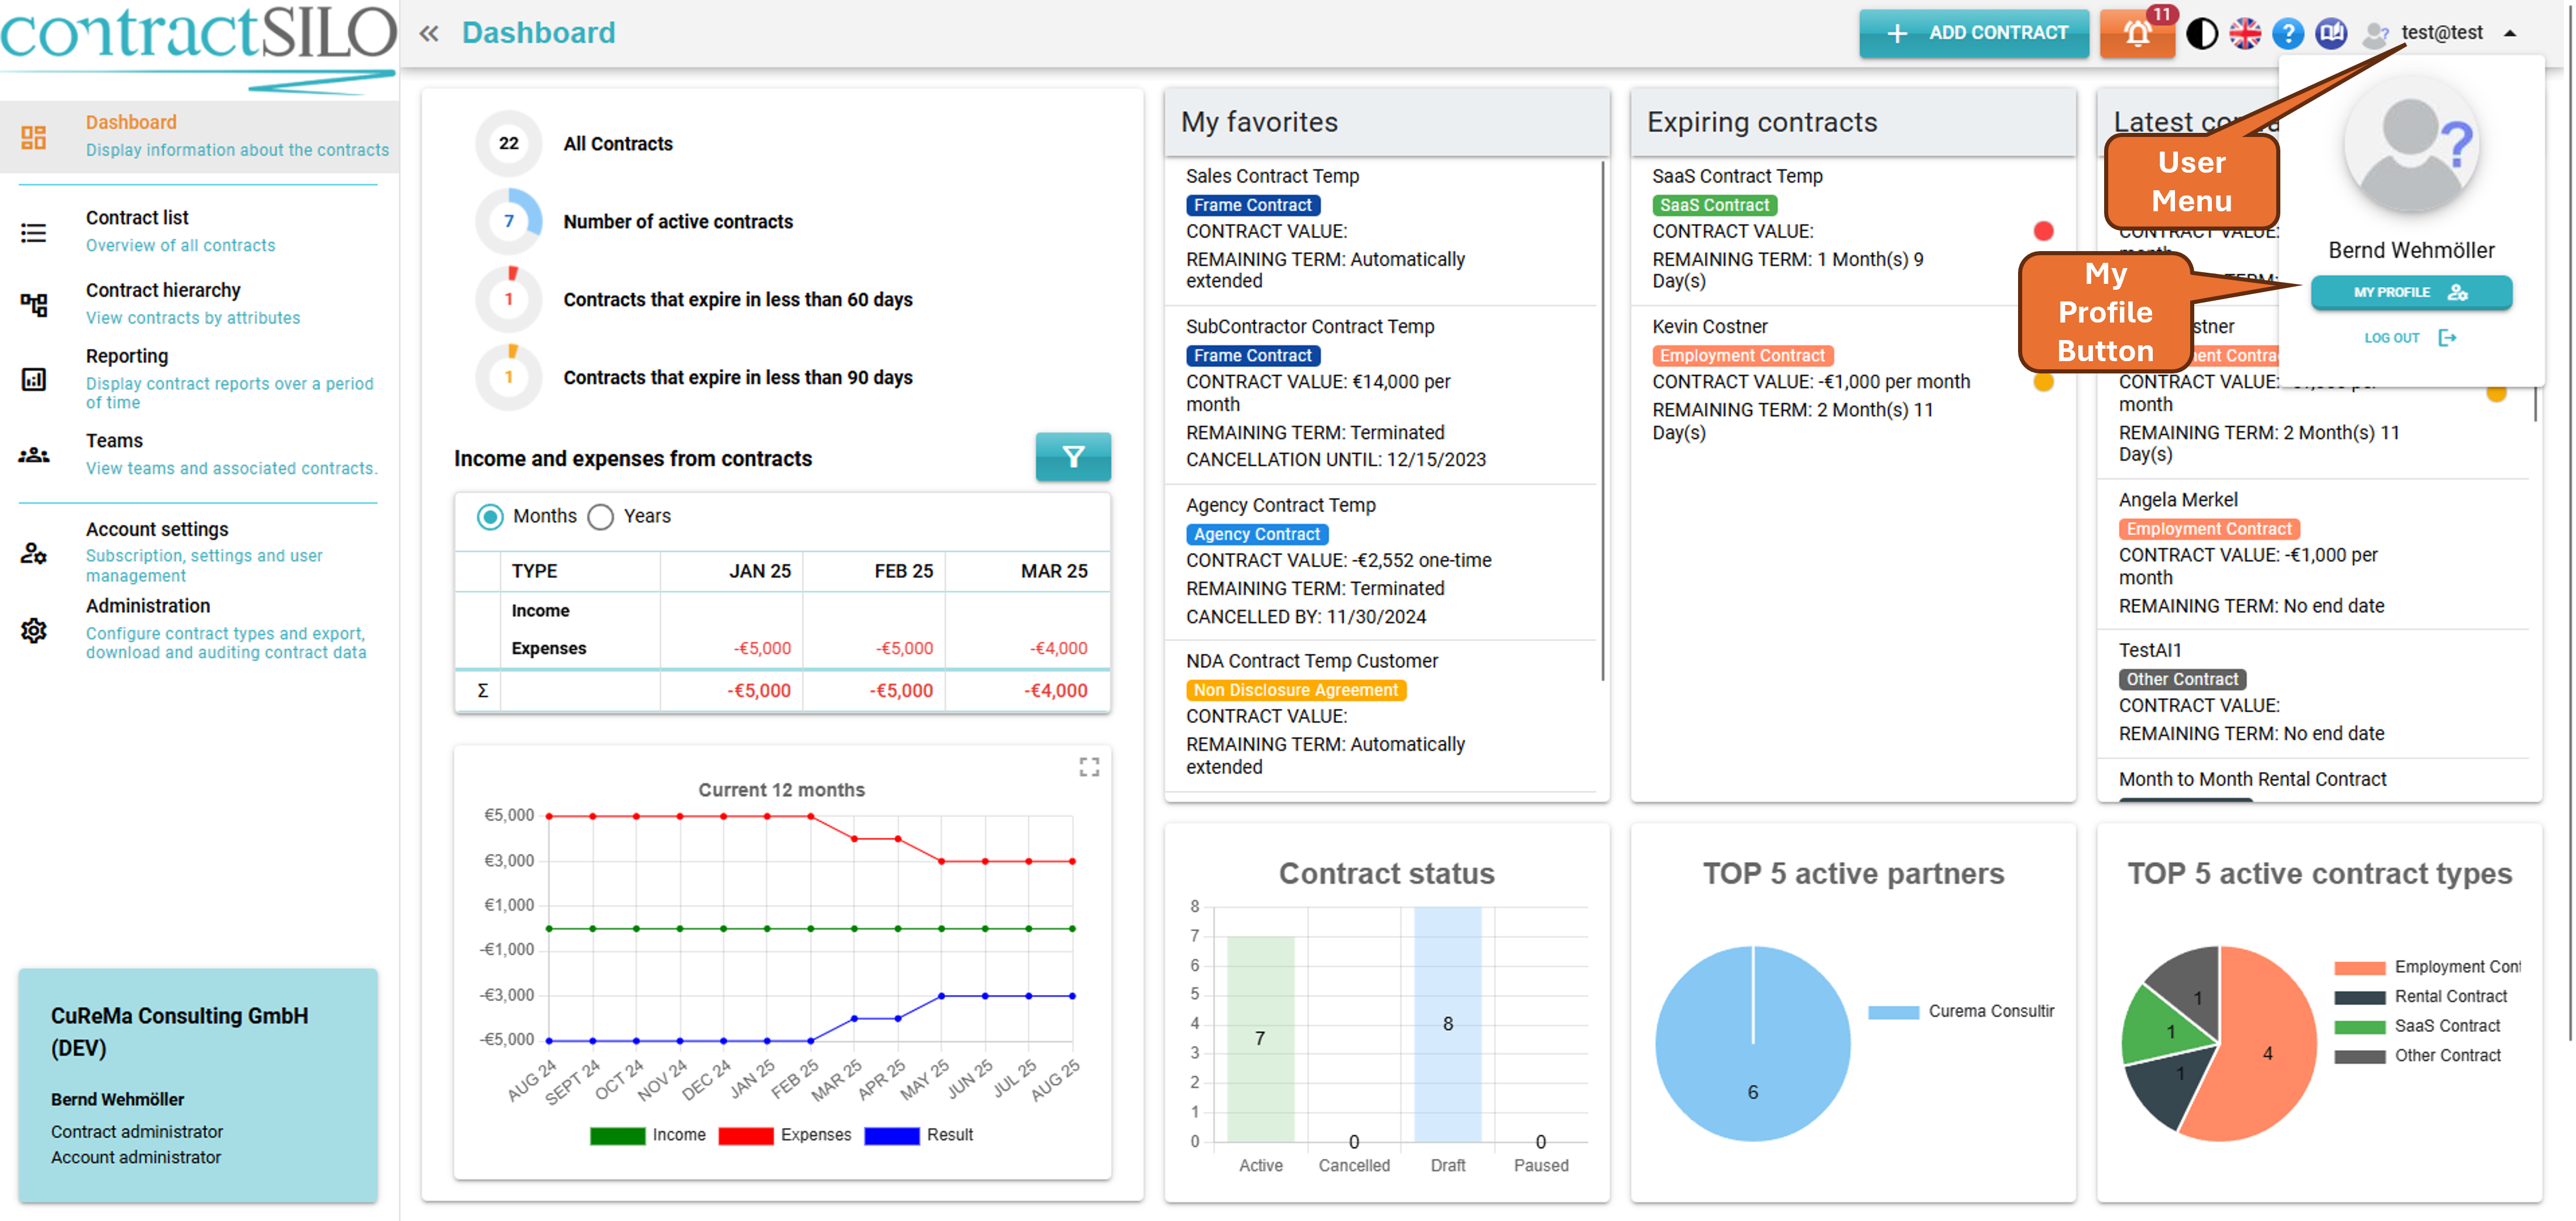The height and width of the screenshot is (1221, 2576).
Task: Click the Teams icon in the sidebar
Action: point(34,455)
